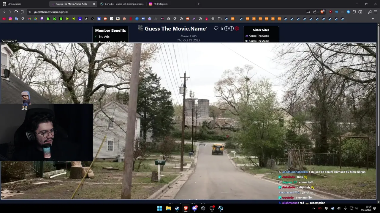Go back with the browser back arrow
The image size is (380, 213).
tap(4, 12)
